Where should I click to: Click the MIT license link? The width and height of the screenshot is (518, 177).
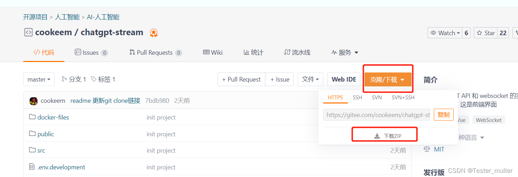pos(439,149)
